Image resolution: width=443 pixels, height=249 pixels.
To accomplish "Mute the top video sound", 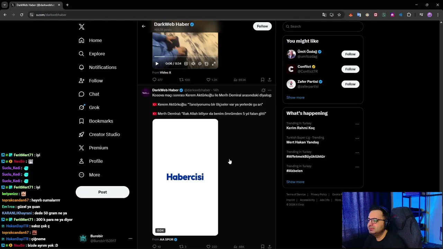I will (193, 64).
